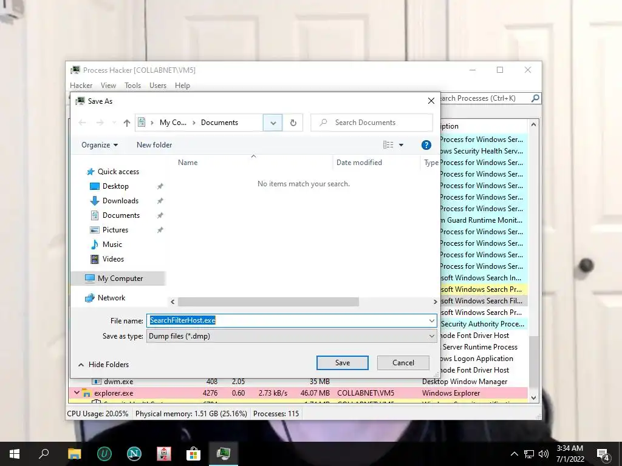Sort files by Name column

(188, 163)
